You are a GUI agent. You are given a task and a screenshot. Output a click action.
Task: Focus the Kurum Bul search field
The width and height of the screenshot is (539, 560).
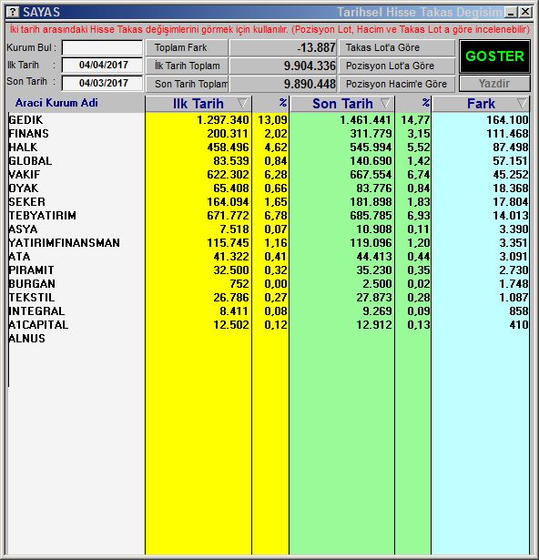(102, 47)
